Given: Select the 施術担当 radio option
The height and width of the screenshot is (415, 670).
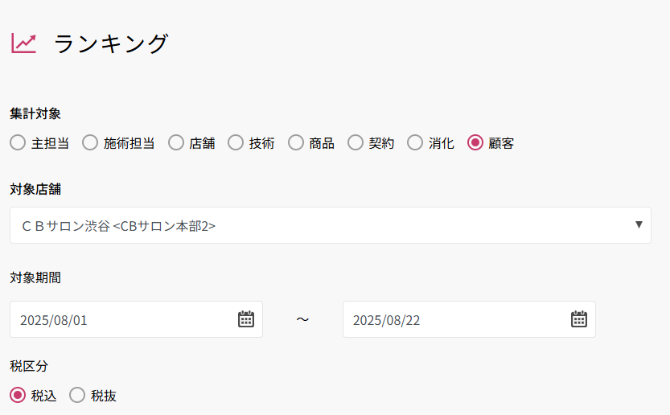Looking at the screenshot, I should [90, 143].
